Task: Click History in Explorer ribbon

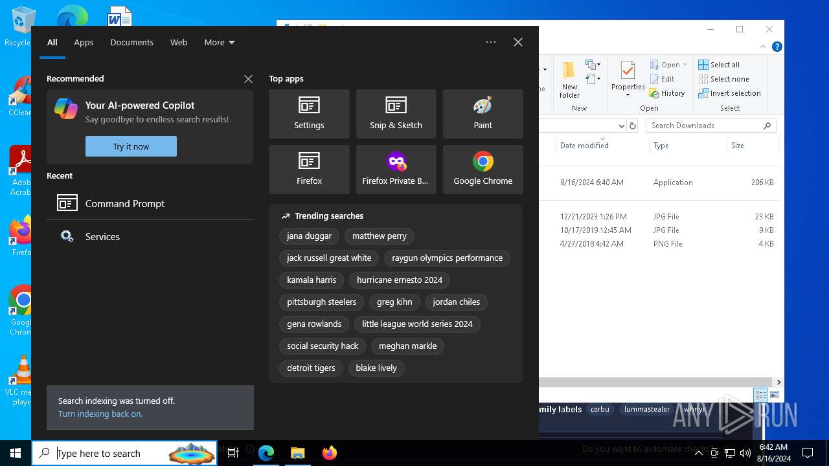Action: tap(667, 93)
